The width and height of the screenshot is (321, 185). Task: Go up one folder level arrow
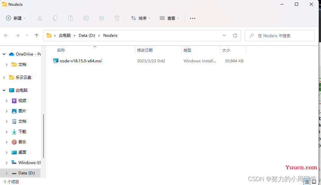click(37, 36)
